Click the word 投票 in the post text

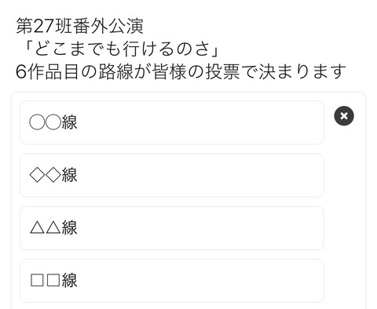(222, 71)
